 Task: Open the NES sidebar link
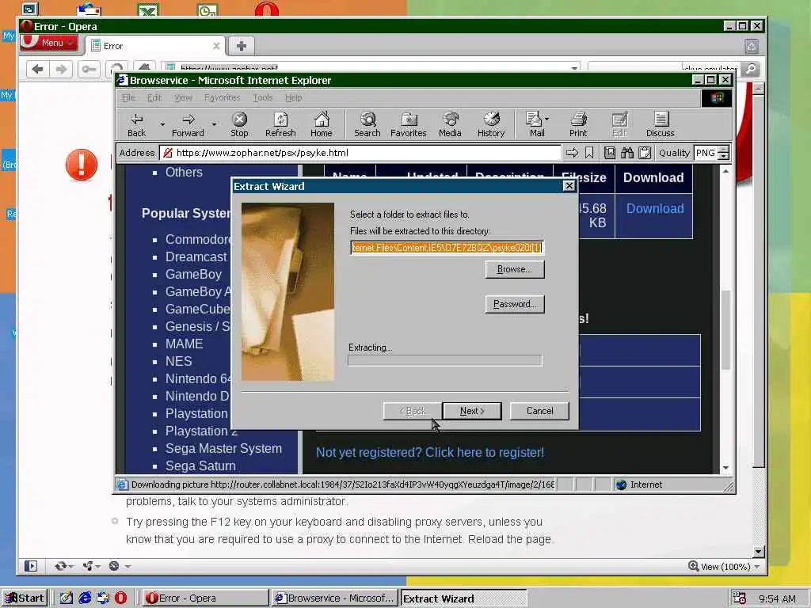[x=178, y=361]
